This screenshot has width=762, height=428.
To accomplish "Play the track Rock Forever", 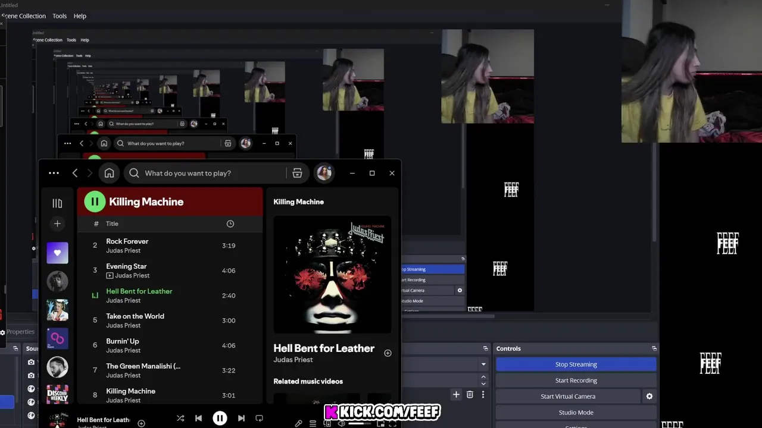I will pyautogui.click(x=170, y=246).
